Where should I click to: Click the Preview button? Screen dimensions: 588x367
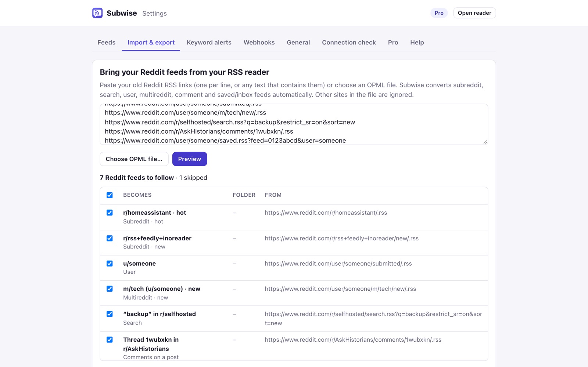click(190, 159)
